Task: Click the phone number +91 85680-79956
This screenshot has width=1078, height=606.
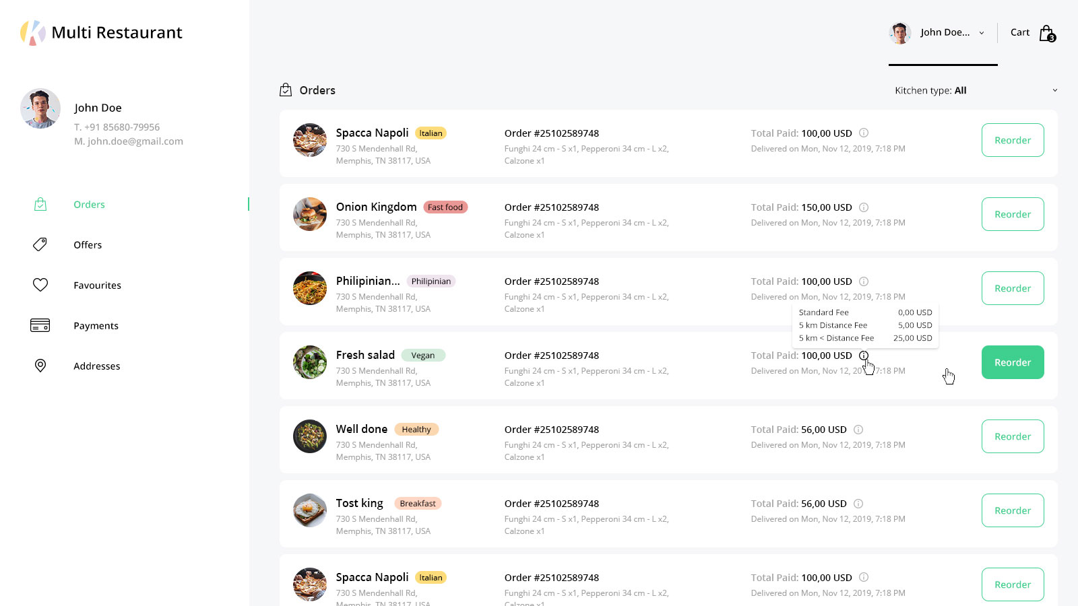Action: point(122,127)
